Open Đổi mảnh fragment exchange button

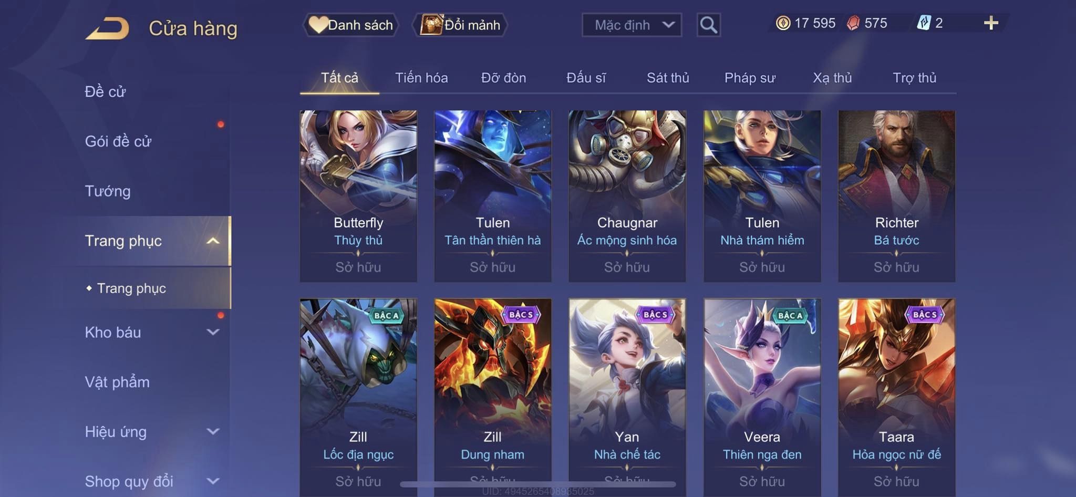click(460, 25)
